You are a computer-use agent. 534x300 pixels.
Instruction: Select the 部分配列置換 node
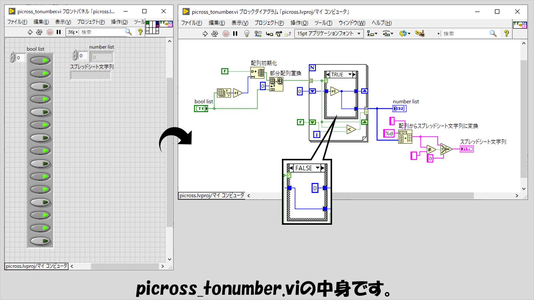[277, 84]
